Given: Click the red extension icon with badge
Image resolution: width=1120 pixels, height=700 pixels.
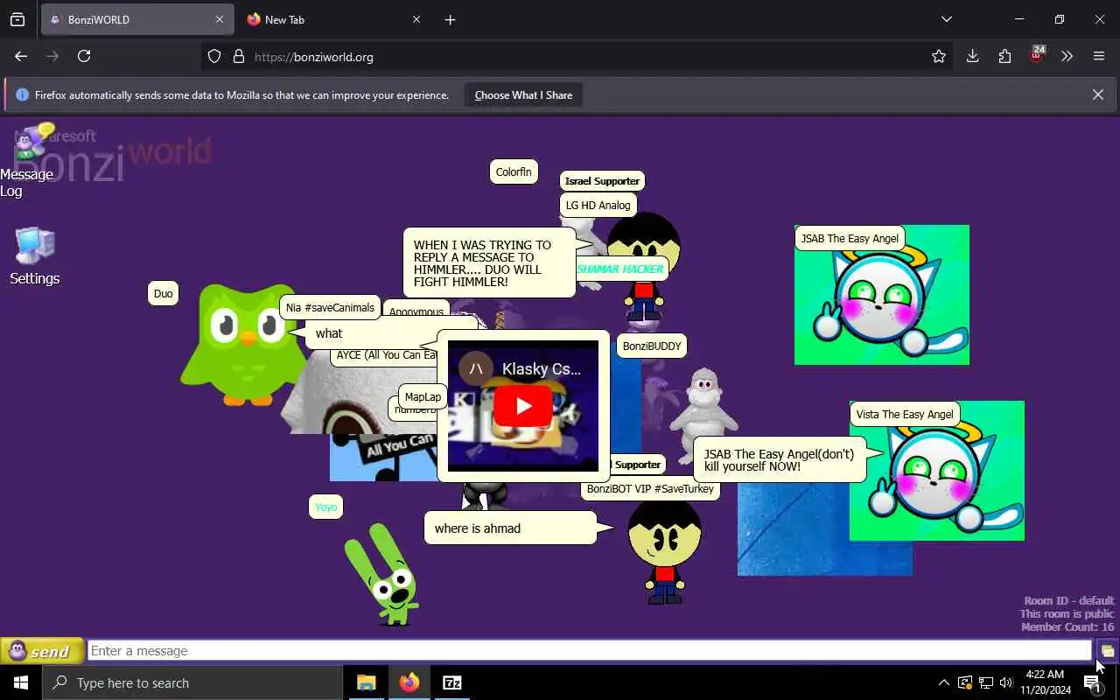Looking at the screenshot, I should [x=1037, y=55].
